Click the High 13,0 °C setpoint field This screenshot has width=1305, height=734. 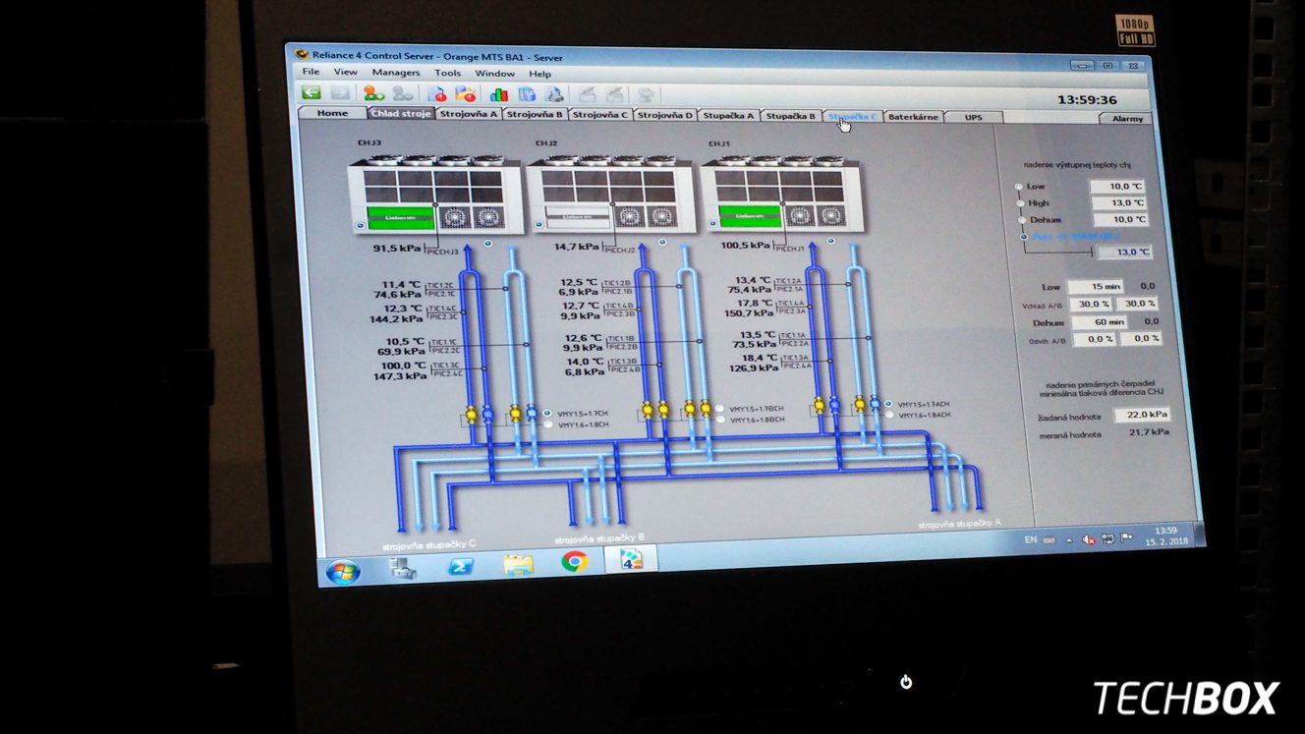pyautogui.click(x=1118, y=202)
